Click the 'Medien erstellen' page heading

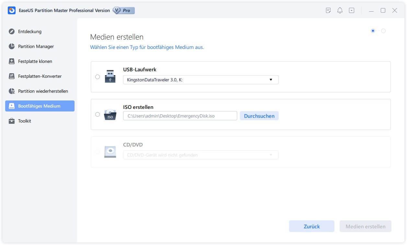coord(117,37)
